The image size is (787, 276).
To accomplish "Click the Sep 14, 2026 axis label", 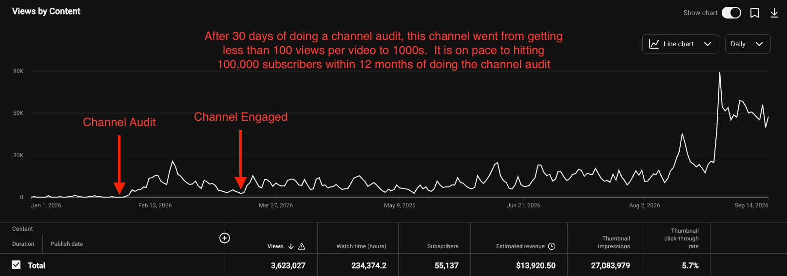I will click(x=751, y=205).
